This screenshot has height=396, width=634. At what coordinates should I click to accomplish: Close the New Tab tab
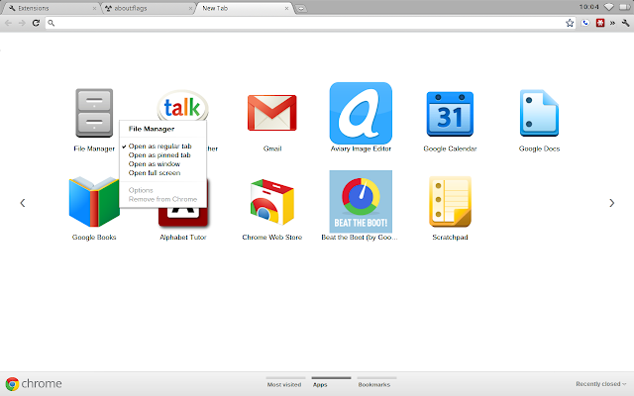point(286,8)
